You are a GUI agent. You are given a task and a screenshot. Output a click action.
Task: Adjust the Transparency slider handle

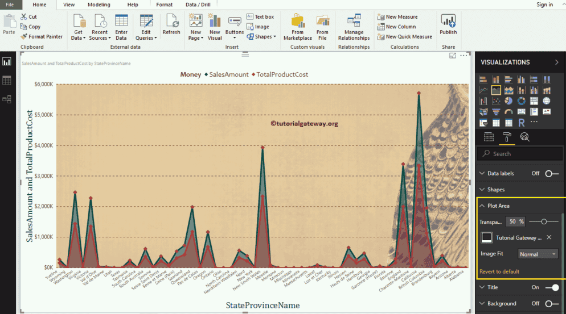click(x=544, y=222)
